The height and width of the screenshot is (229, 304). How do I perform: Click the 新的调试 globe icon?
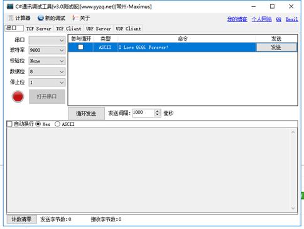pos(40,18)
